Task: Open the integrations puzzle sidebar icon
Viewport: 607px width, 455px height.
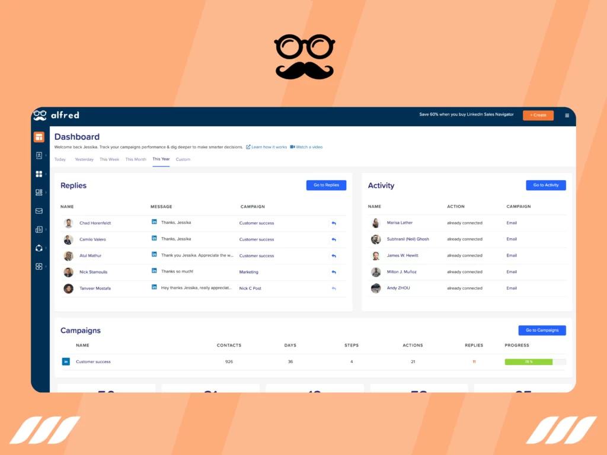Action: [39, 267]
